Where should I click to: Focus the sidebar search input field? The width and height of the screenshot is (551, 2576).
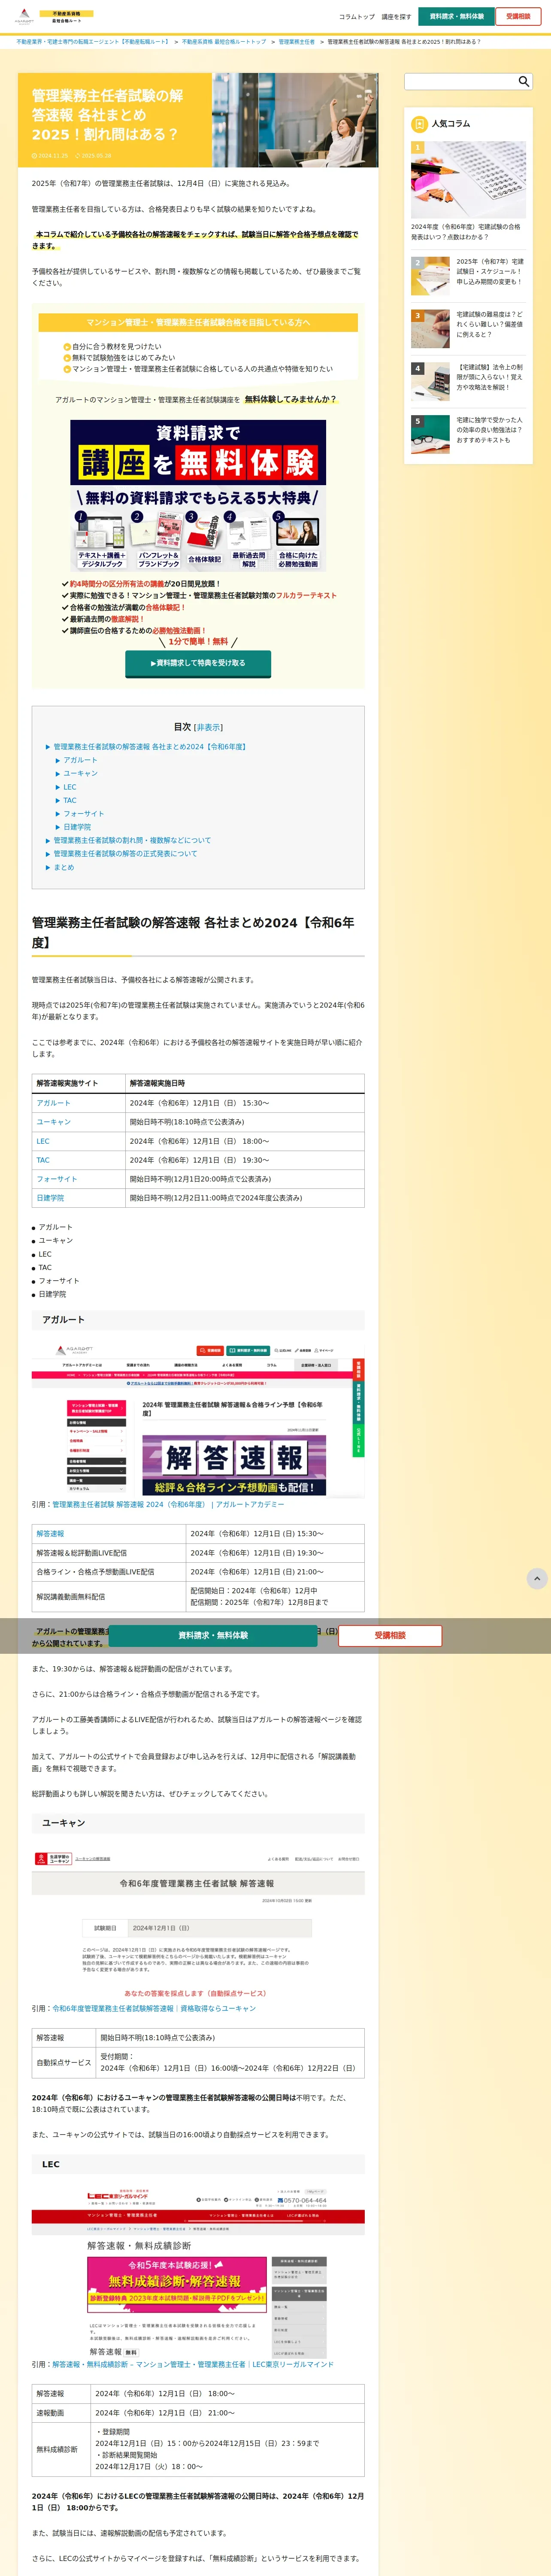(x=460, y=81)
